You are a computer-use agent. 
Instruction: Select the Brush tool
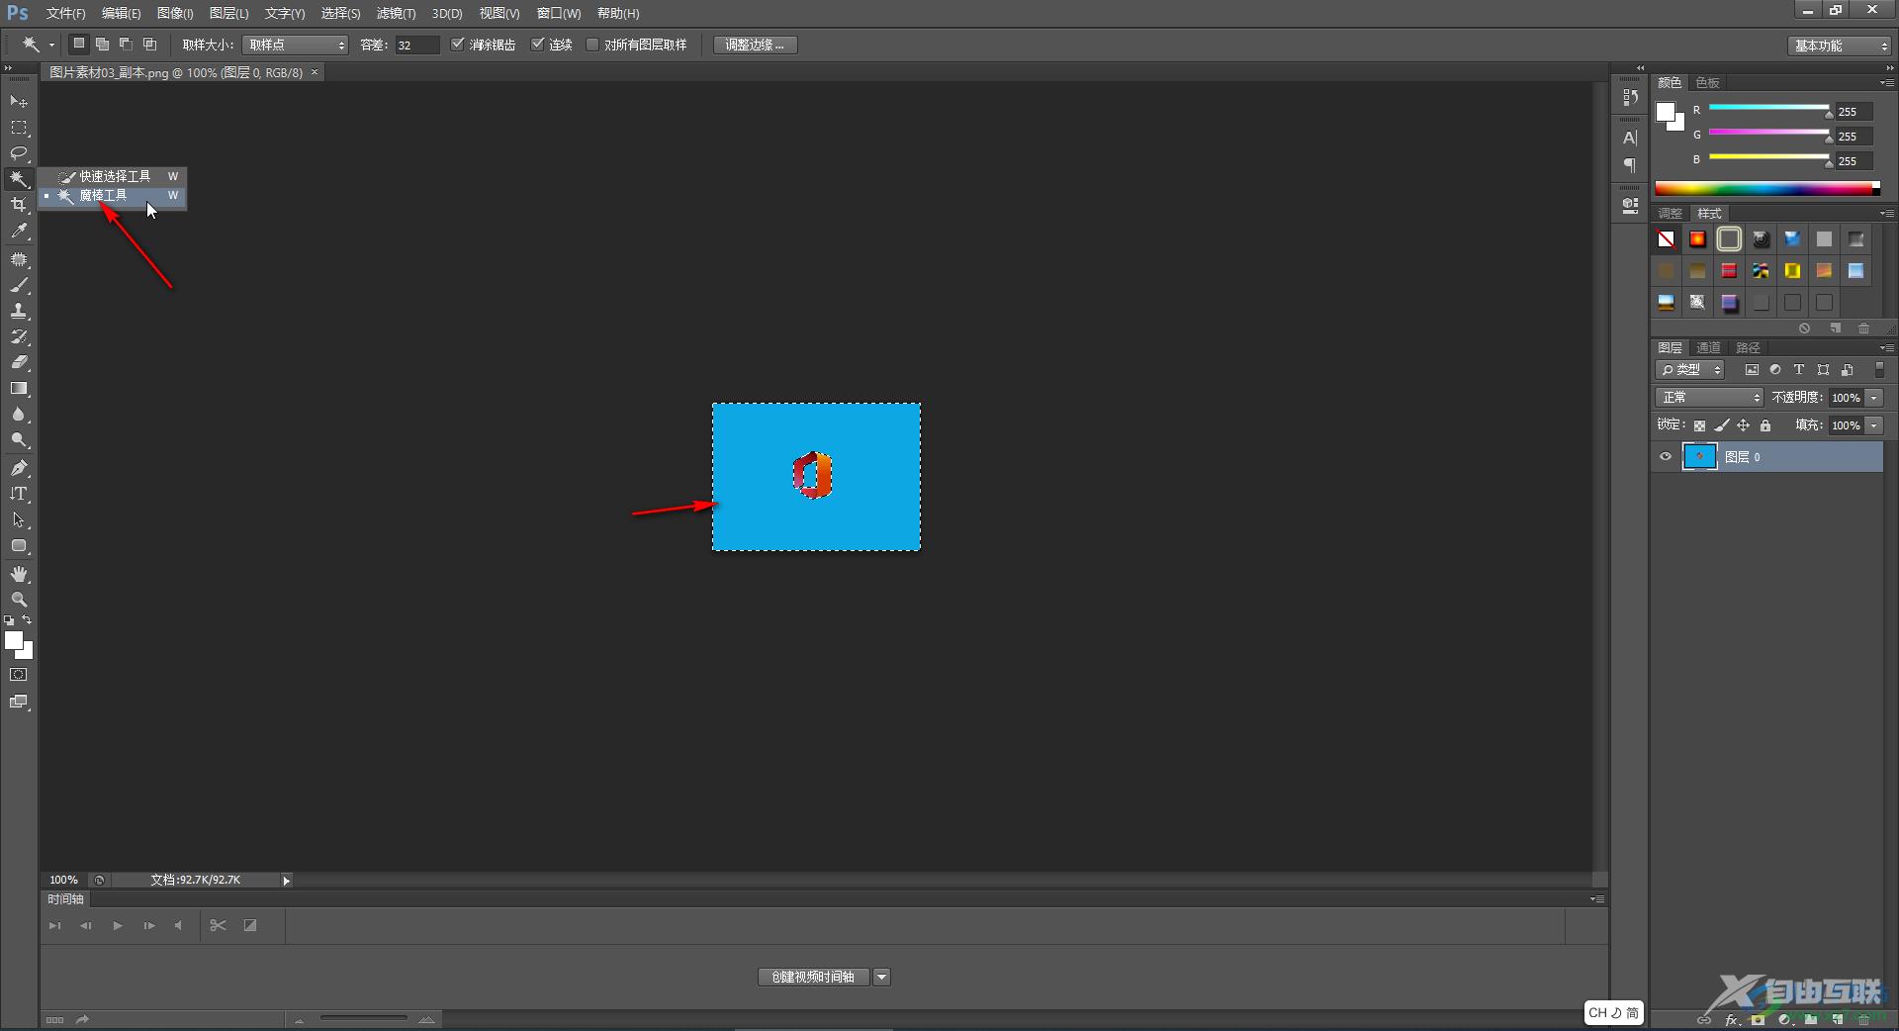point(19,285)
